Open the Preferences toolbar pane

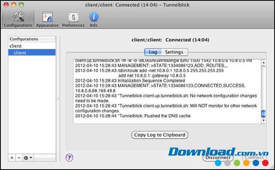[73, 19]
